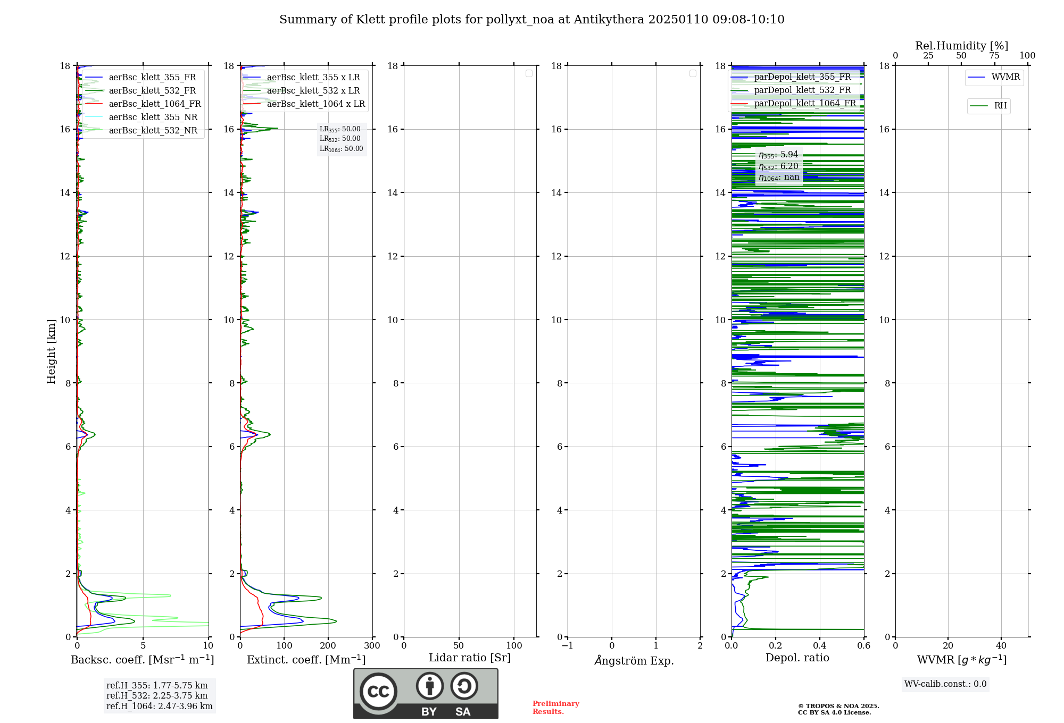Click the Ångström Exp. axis label
The image size is (1064, 723).
click(634, 660)
